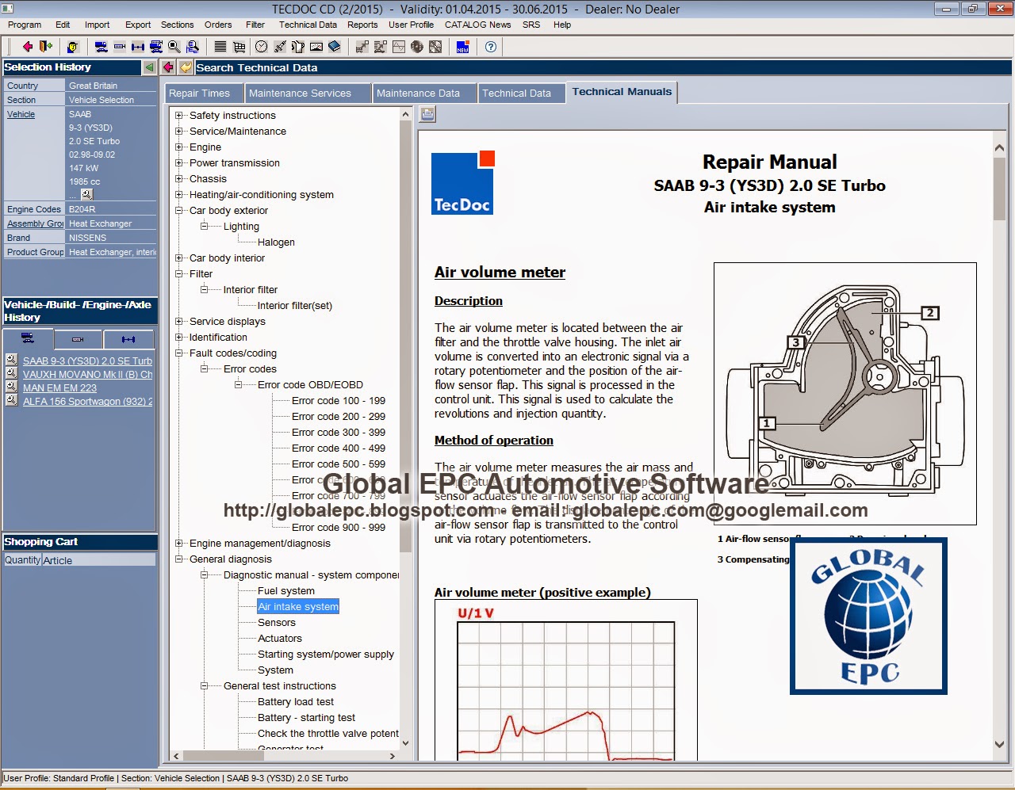The image size is (1015, 790).
Task: Collapse Selection History with green arrow
Action: [149, 67]
